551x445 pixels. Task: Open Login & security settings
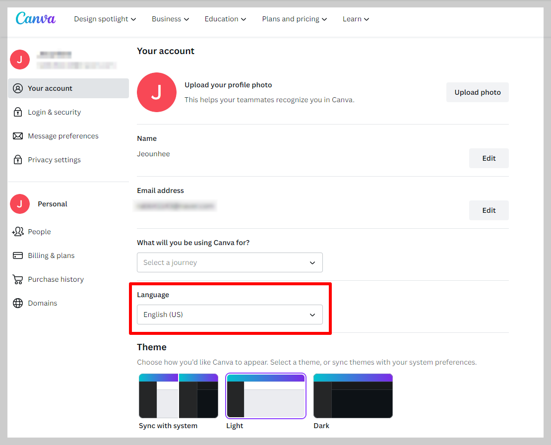coord(68,112)
